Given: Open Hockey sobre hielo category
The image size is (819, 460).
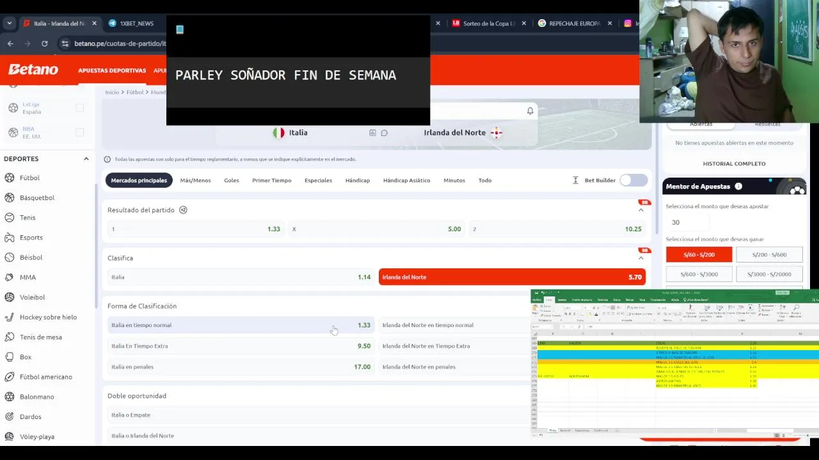Looking at the screenshot, I should click(x=48, y=317).
